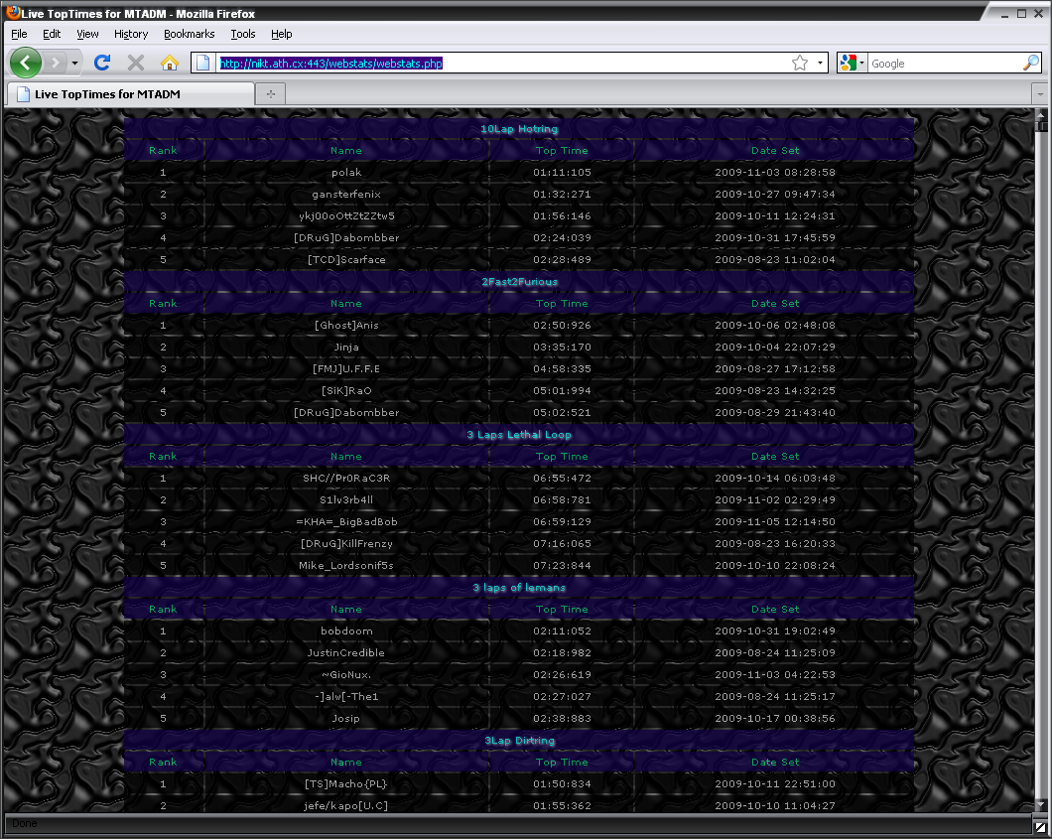This screenshot has width=1052, height=839.
Task: Click the Stop loading button
Action: coord(136,63)
